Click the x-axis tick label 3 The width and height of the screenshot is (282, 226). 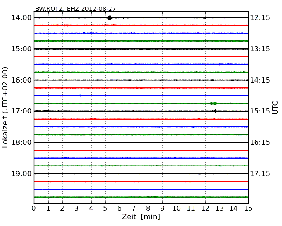point(77,209)
